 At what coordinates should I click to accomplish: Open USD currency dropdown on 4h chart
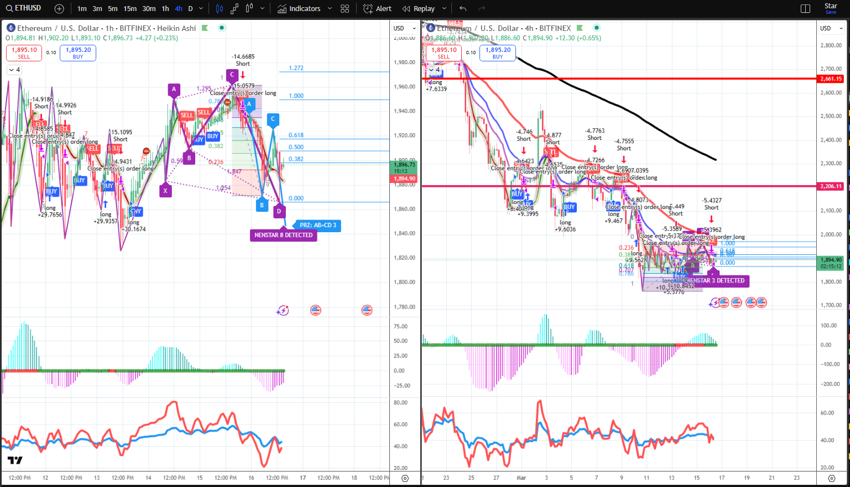[x=831, y=28]
